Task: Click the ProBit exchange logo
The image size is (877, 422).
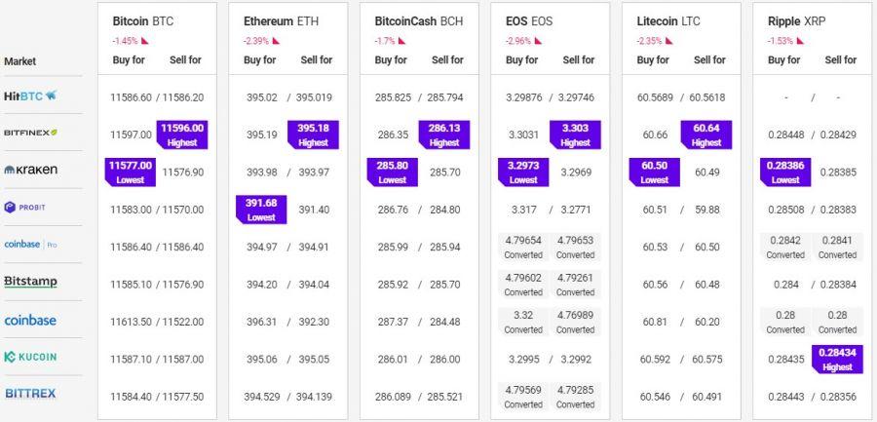Action: (x=25, y=207)
